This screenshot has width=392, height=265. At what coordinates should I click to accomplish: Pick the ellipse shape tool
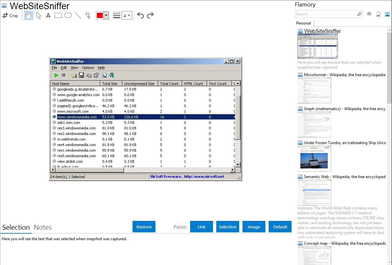68,15
